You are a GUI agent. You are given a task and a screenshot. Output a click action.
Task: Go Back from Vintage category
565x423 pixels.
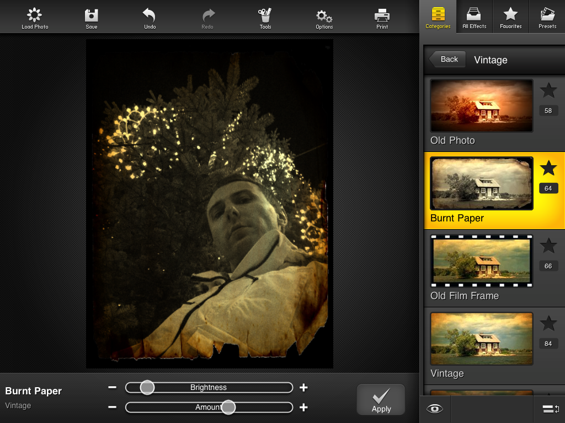[447, 59]
